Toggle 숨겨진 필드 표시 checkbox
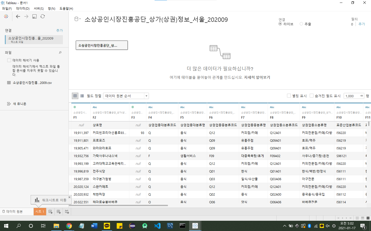This screenshot has height=231, width=371. [x=311, y=96]
